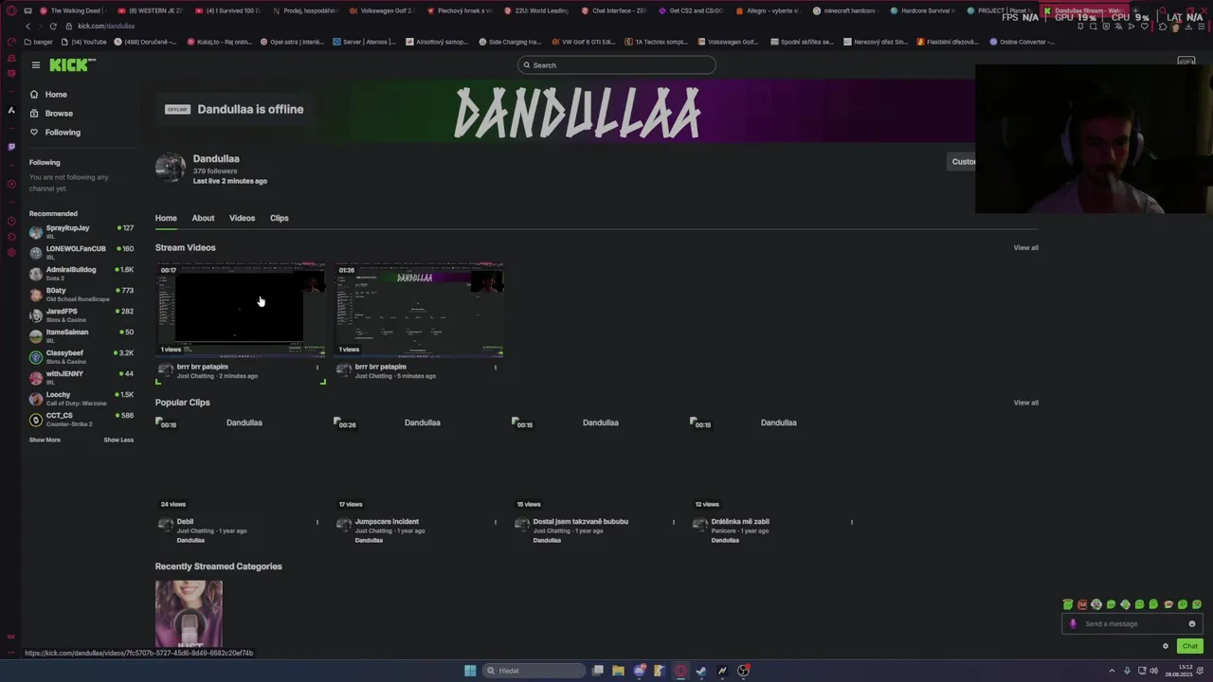The image size is (1213, 682).
Task: Open the Debil clip title
Action: (x=185, y=522)
